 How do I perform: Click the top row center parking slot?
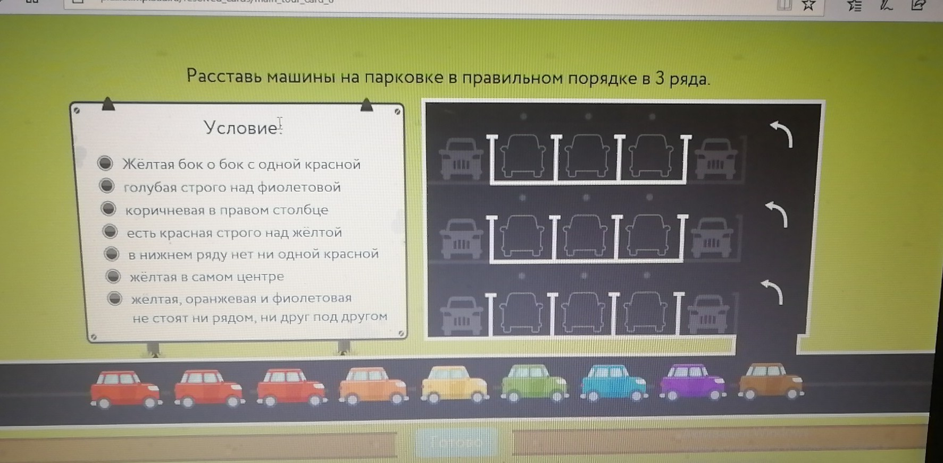point(587,157)
